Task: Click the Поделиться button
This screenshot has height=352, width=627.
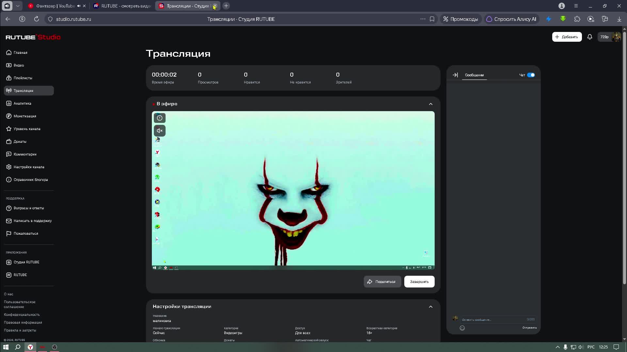Action: (x=382, y=282)
